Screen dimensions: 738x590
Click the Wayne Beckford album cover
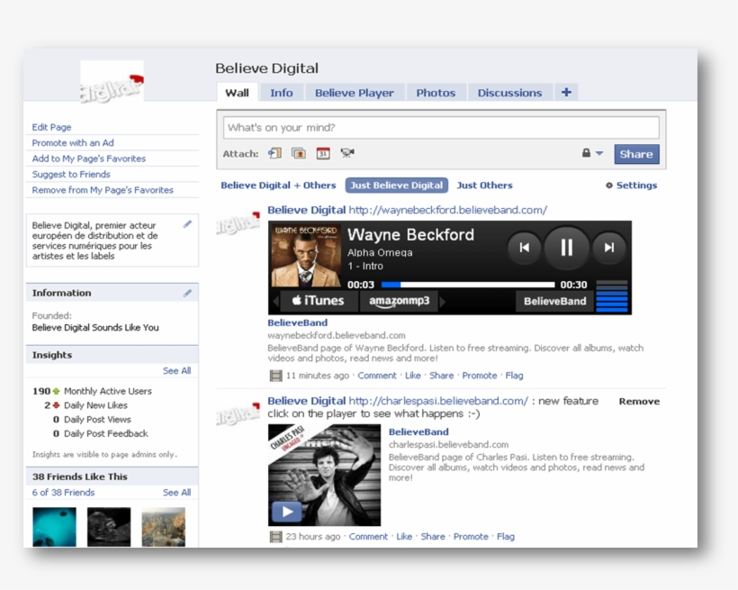click(306, 256)
